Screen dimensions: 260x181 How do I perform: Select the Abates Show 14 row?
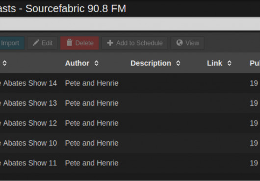tap(130, 83)
